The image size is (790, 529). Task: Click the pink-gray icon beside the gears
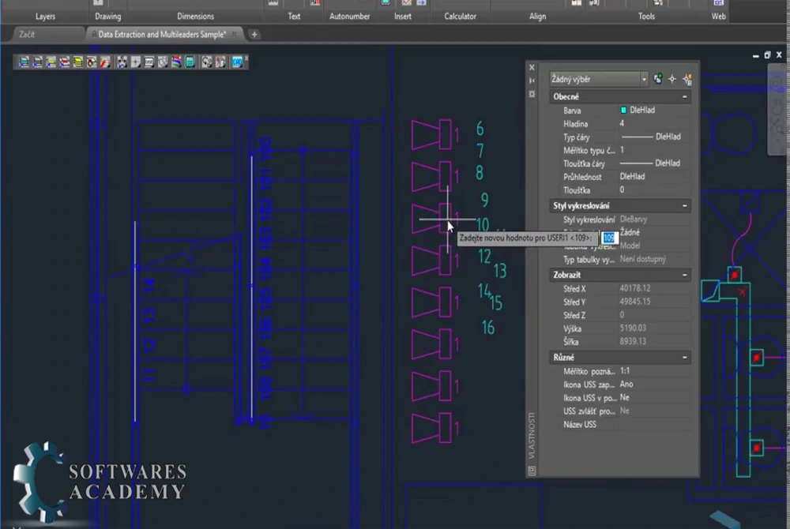(x=220, y=62)
